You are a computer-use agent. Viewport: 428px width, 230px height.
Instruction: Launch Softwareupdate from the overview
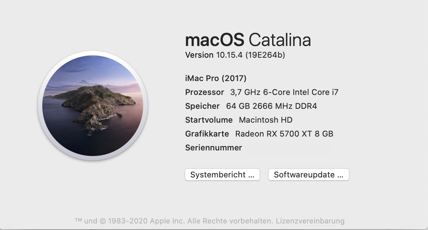tap(309, 175)
